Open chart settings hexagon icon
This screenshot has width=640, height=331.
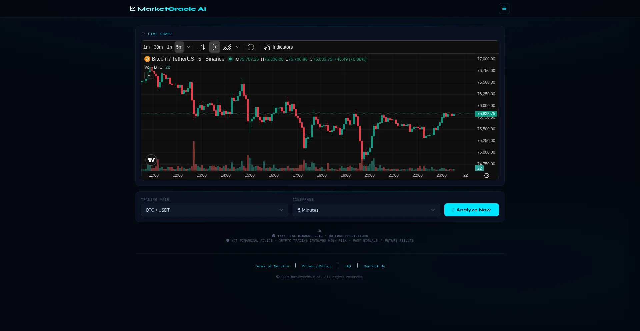point(487,175)
